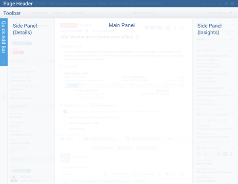Pause the ticket timer
Viewport: 238px width, 184px height.
[x=168, y=28]
